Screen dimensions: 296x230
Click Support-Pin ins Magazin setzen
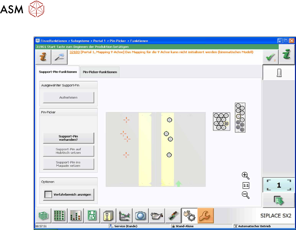point(69,164)
